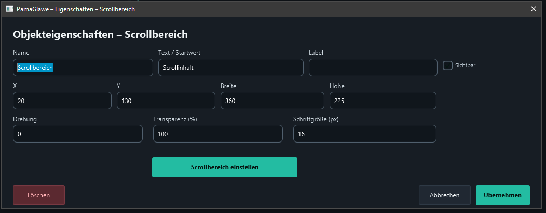Click the window title text in title bar
The image size is (546, 213).
(76, 9)
